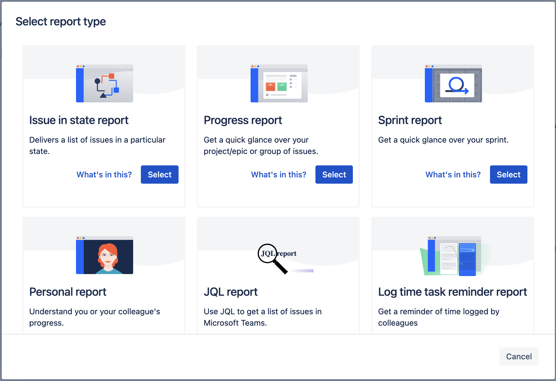
Task: Click the Select report type dialog heading
Action: 61,22
